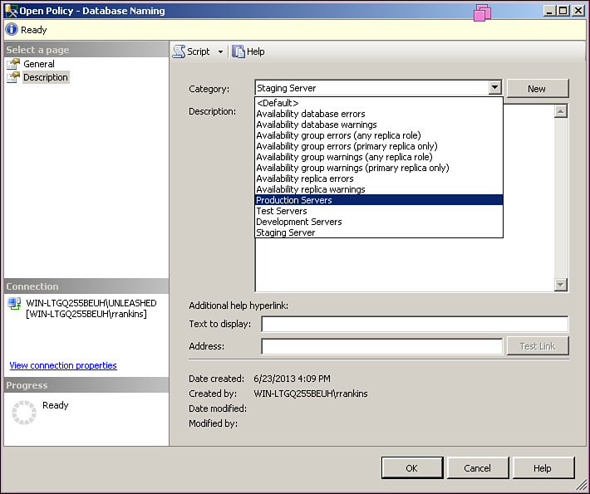Screen dimensions: 590x494
Task: Click the connection server icon
Action: (14, 304)
